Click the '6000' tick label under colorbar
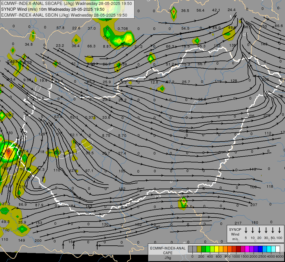The height and width of the screenshot is (262, 285). click(279, 256)
